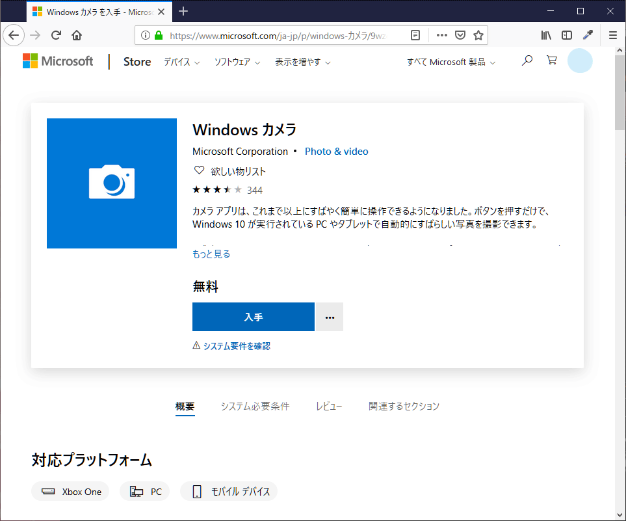Switch to 関連するセクション tab
The width and height of the screenshot is (626, 521).
(x=404, y=407)
